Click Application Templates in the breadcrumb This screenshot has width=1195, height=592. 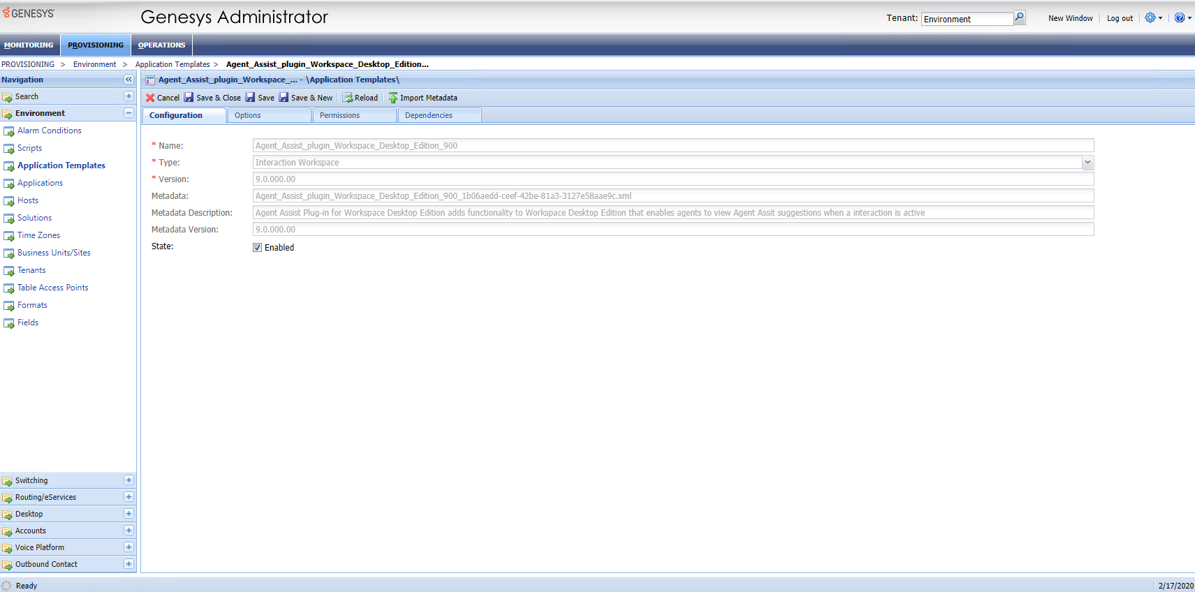[x=173, y=64]
